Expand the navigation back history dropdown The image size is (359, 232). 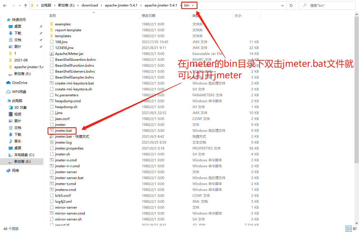tap(19, 5)
